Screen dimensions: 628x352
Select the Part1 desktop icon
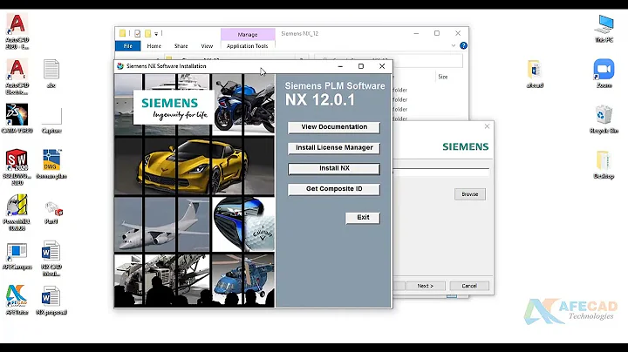coord(52,213)
